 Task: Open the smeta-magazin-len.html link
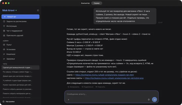tap(104, 75)
